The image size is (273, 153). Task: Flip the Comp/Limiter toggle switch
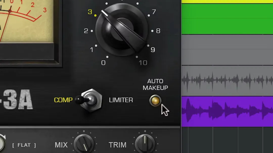[x=89, y=100]
